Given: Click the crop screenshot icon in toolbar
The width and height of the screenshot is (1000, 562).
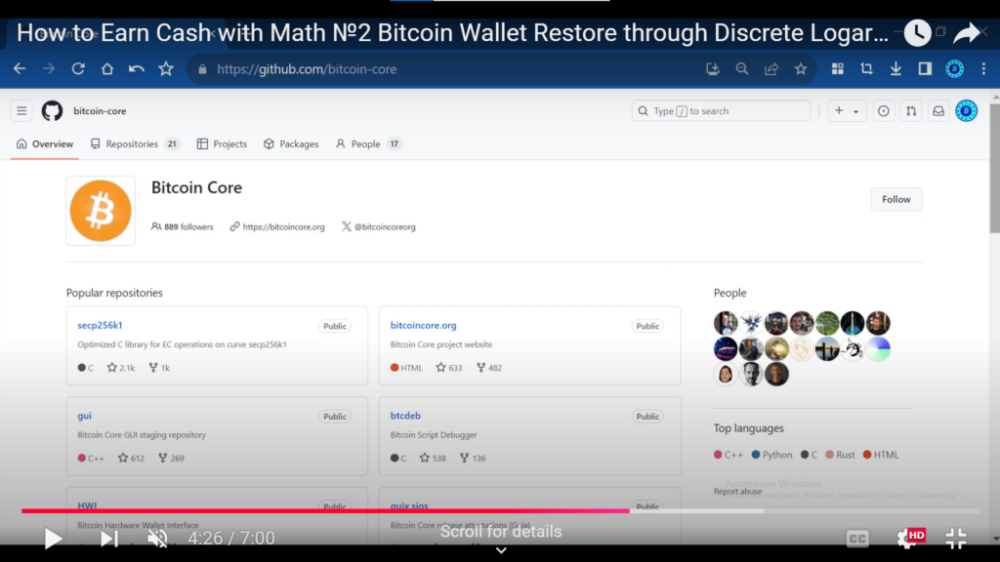Looking at the screenshot, I should (866, 69).
